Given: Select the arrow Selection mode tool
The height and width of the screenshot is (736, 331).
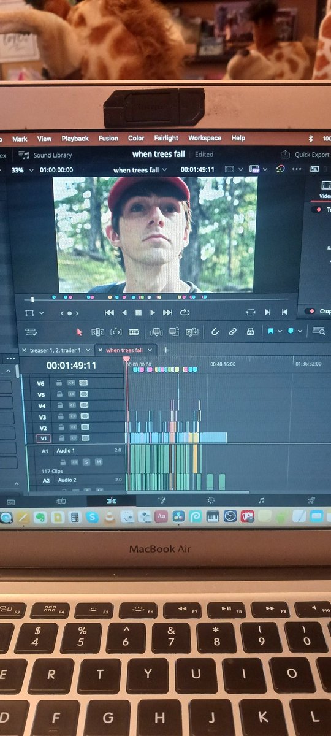Looking at the screenshot, I should 79,332.
